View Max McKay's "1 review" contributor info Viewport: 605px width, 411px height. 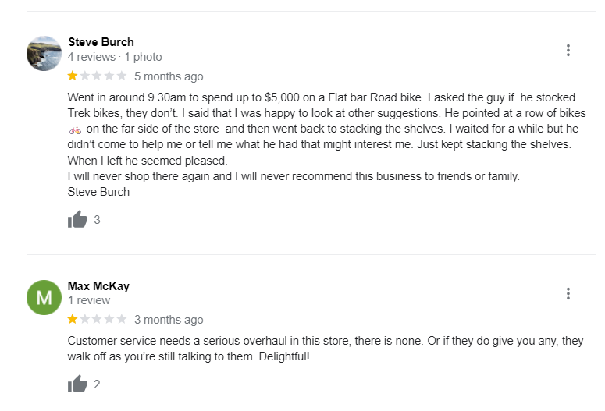click(89, 300)
